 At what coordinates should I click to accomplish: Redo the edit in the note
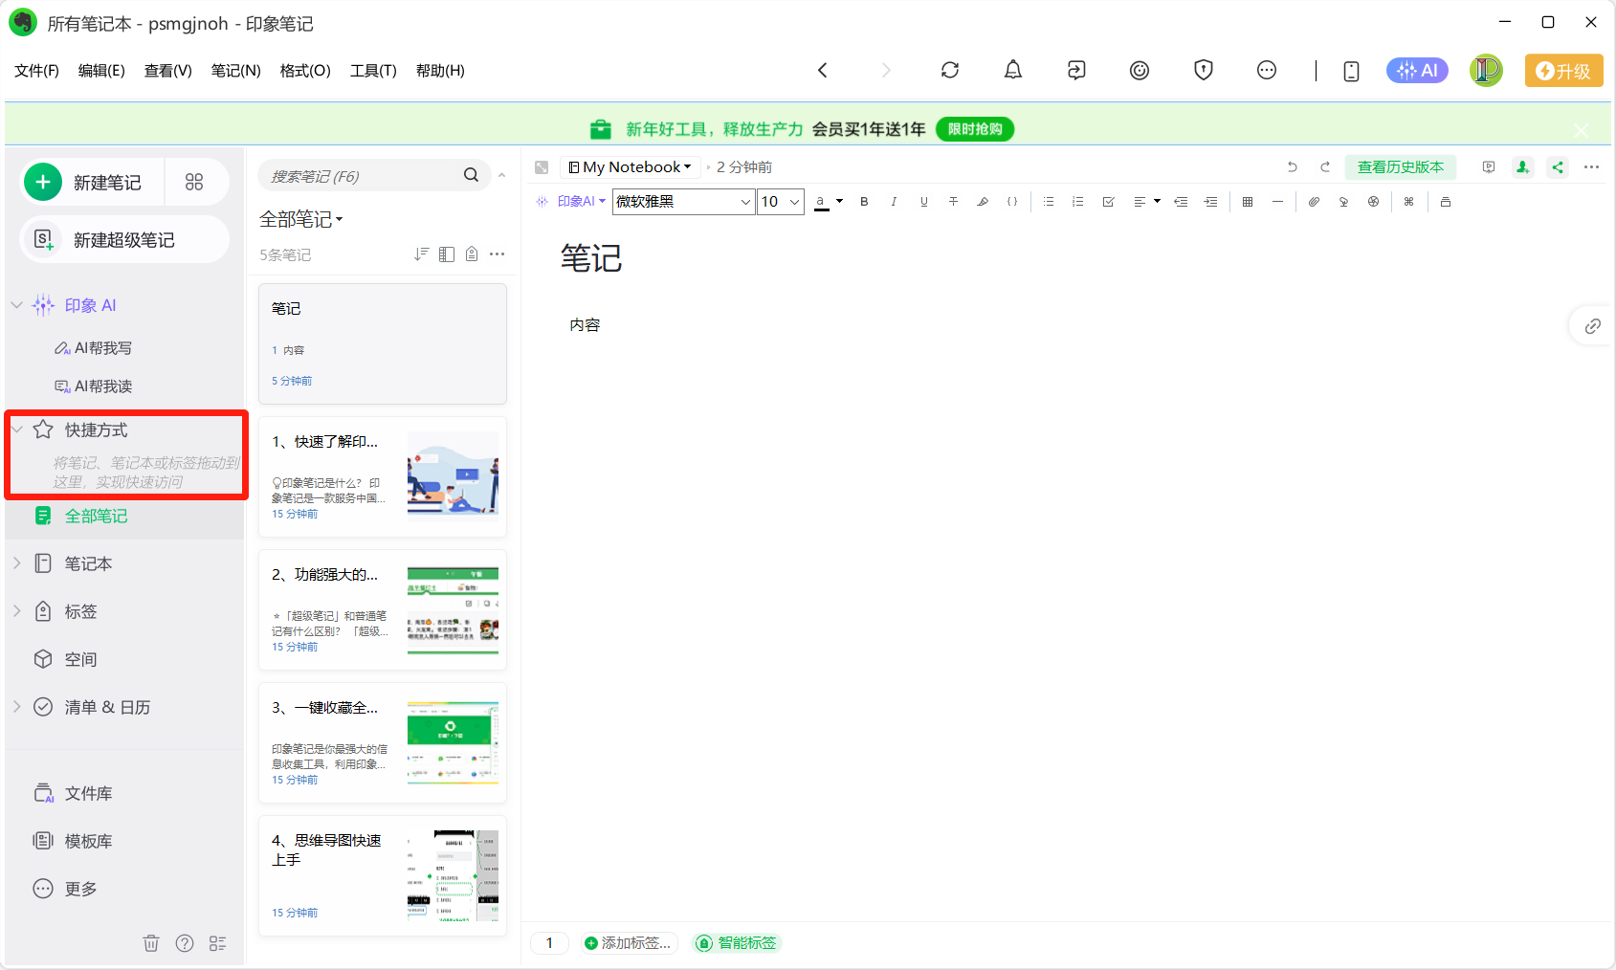pyautogui.click(x=1325, y=166)
